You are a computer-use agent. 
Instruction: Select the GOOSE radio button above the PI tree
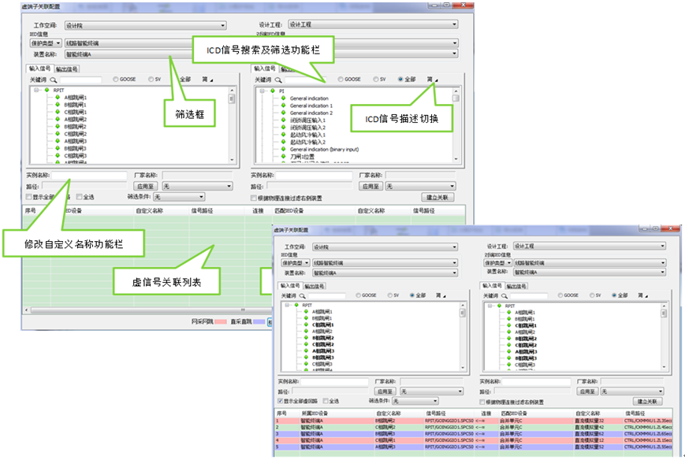point(340,80)
